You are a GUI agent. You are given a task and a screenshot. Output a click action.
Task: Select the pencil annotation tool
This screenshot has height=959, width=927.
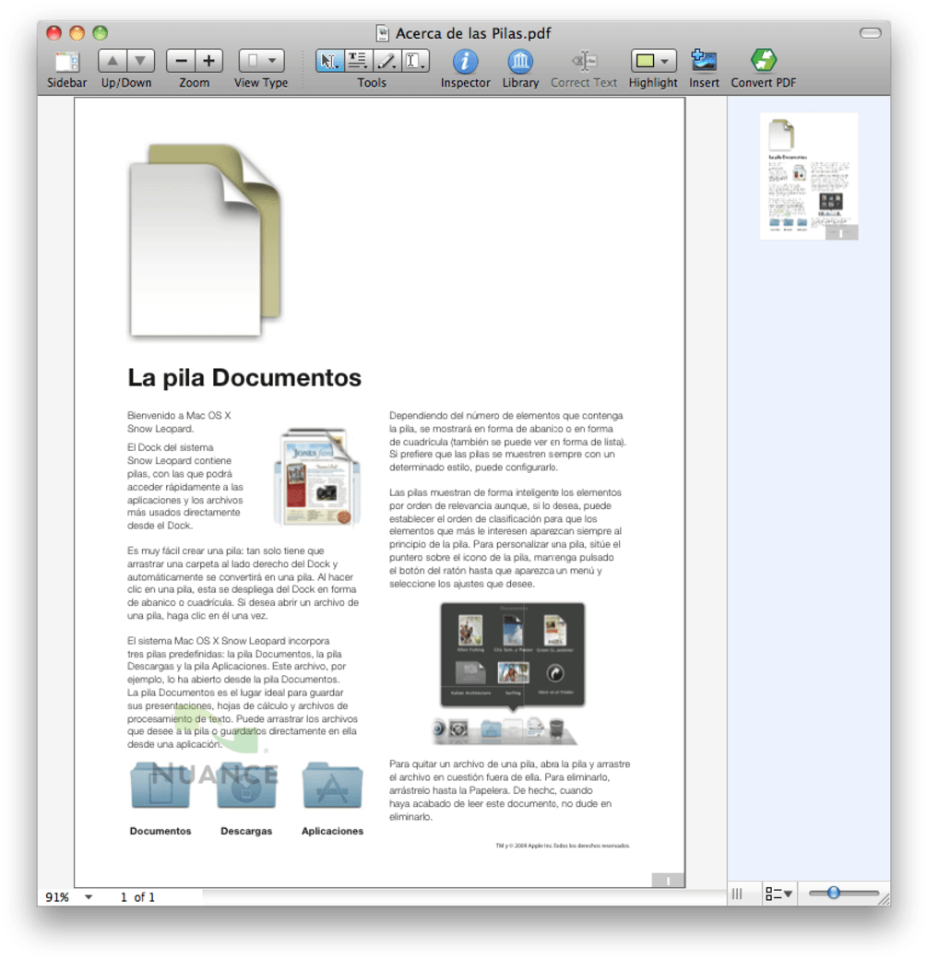[x=387, y=59]
